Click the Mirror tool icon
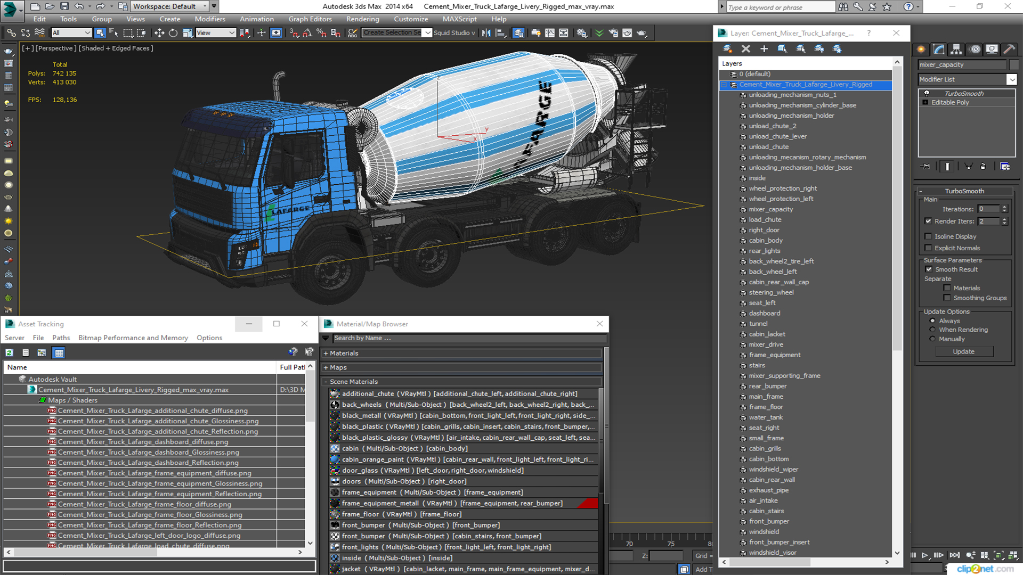 (x=486, y=33)
